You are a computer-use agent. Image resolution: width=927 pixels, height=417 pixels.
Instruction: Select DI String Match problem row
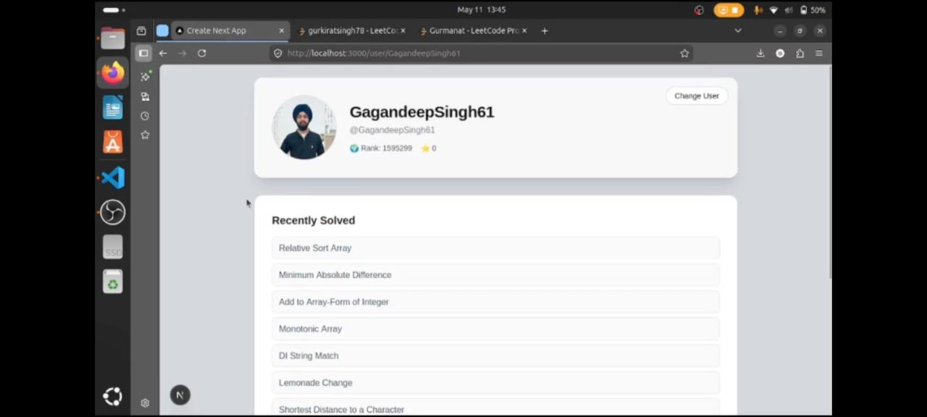pyautogui.click(x=495, y=355)
